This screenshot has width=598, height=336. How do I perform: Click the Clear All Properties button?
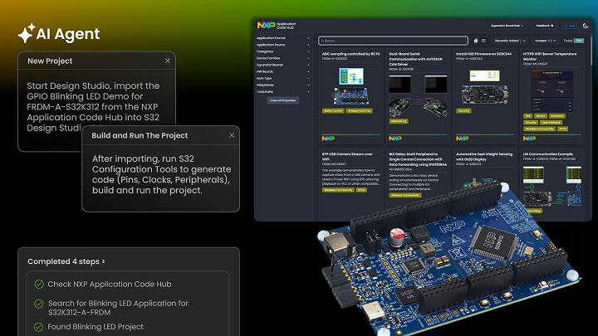[x=283, y=100]
